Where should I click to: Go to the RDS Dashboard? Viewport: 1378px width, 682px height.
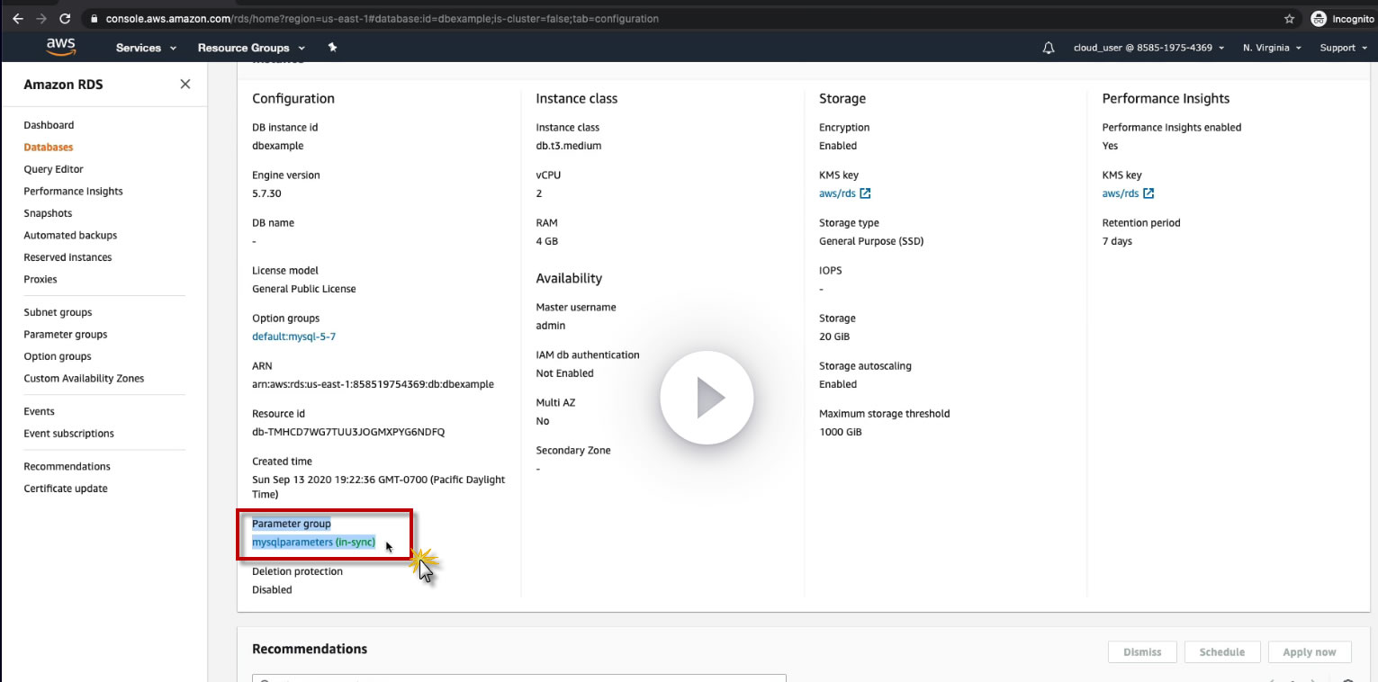point(49,125)
